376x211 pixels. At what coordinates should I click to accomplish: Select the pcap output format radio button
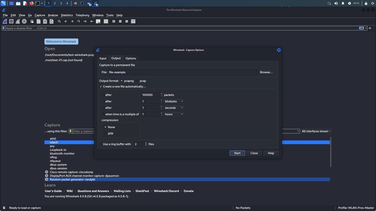(137, 81)
